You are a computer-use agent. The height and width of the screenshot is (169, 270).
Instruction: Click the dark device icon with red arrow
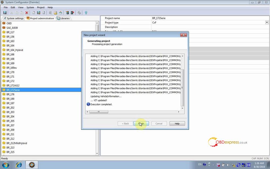72,13
